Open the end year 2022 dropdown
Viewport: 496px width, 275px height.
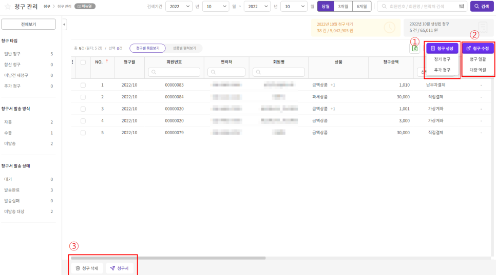(x=257, y=6)
